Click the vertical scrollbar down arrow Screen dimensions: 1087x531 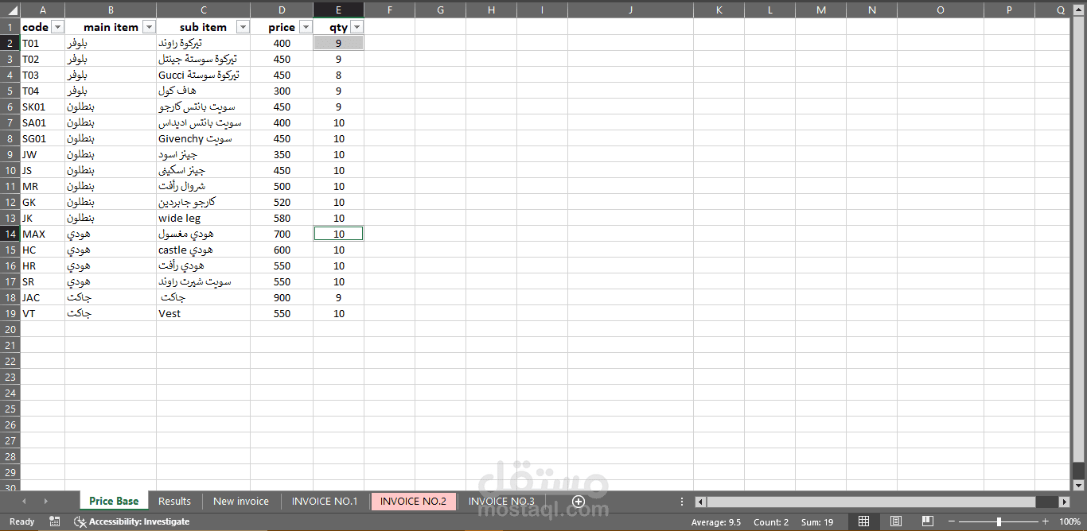click(1079, 485)
